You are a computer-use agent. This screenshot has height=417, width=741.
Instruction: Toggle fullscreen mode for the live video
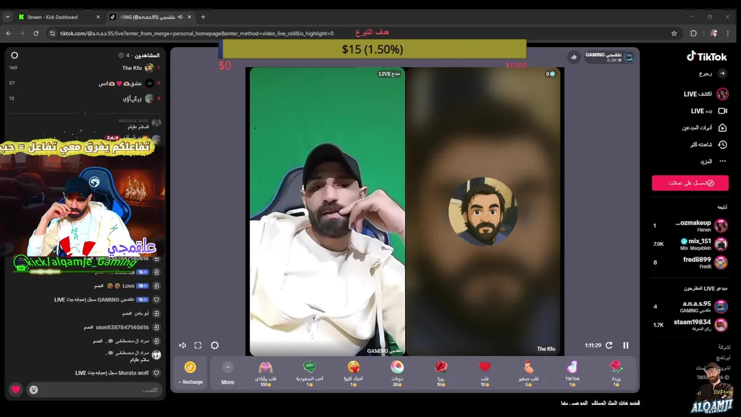pyautogui.click(x=198, y=345)
